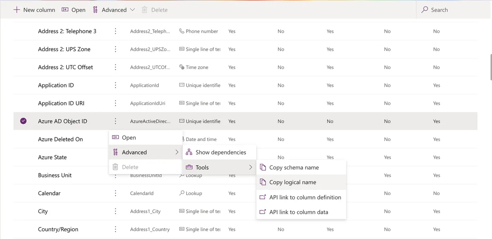
Task: Expand the Tools submenu arrow
Action: (x=251, y=167)
